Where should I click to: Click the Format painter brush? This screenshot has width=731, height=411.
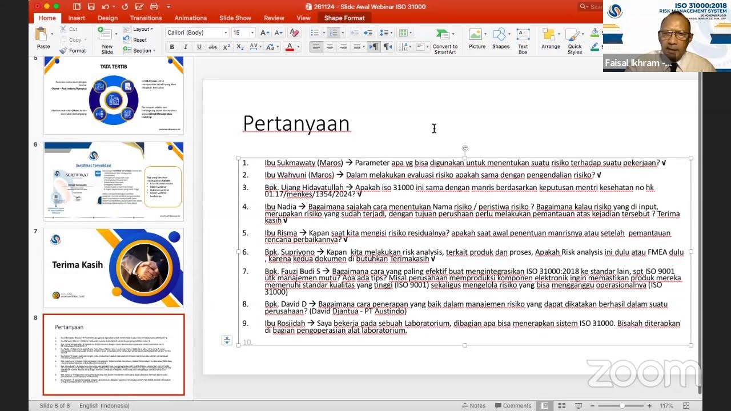tap(73, 50)
